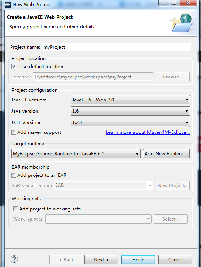Open the Target runtime dropdown

tap(76, 154)
